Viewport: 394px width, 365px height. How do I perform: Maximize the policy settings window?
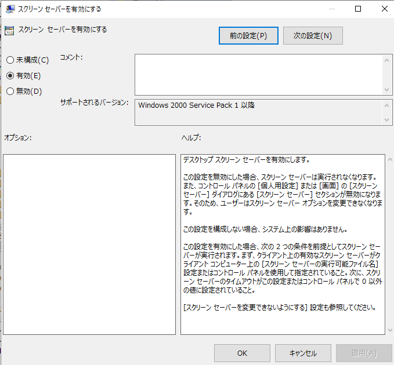pos(358,9)
